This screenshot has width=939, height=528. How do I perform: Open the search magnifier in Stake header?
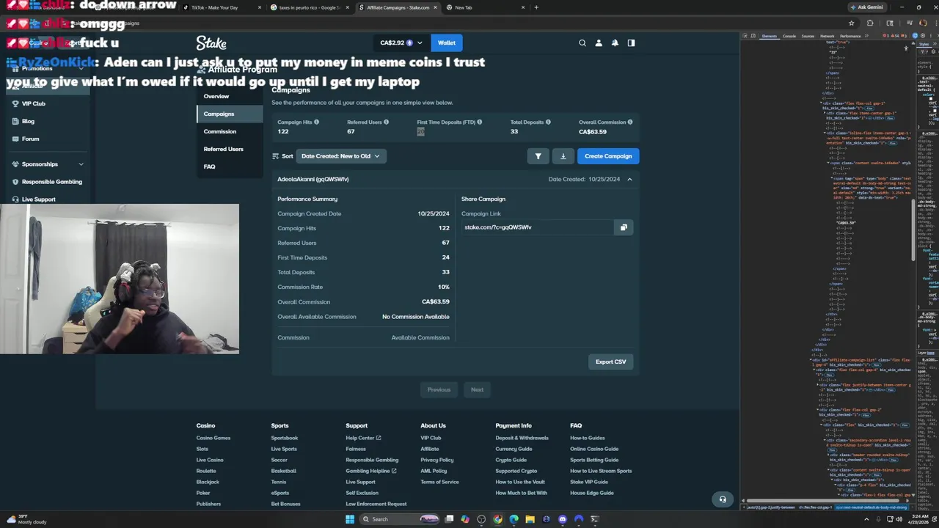tap(582, 43)
